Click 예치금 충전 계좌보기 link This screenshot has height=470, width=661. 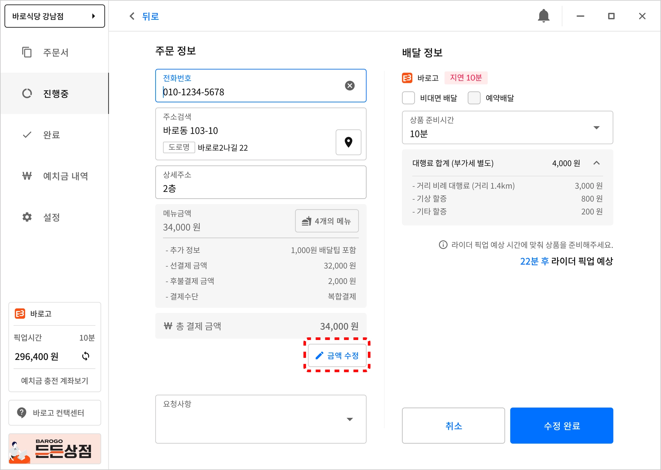tap(55, 381)
